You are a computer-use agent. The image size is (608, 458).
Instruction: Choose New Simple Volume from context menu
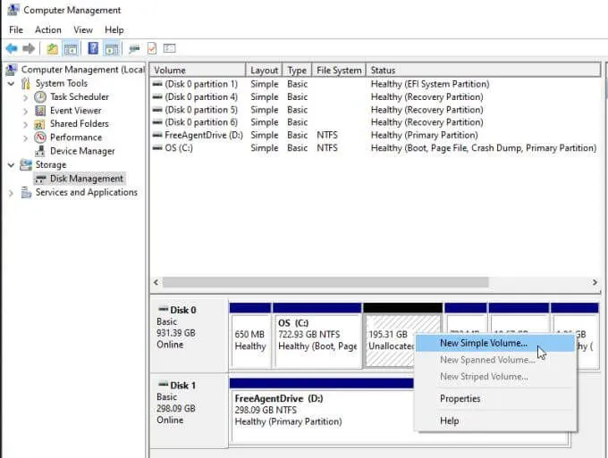click(484, 342)
